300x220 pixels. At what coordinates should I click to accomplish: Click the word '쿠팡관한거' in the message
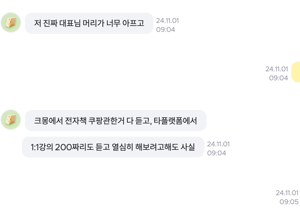pyautogui.click(x=110, y=121)
